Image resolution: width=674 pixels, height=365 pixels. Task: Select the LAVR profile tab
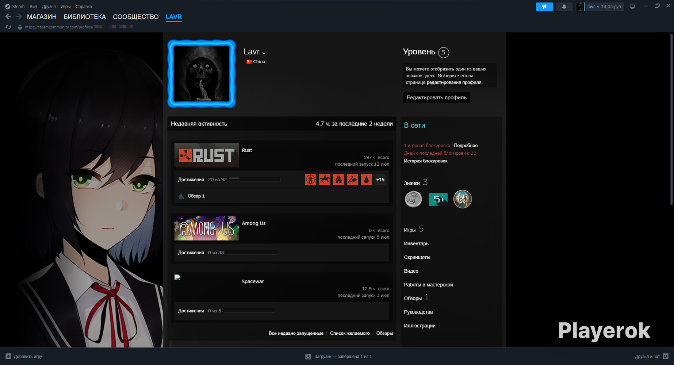(174, 17)
